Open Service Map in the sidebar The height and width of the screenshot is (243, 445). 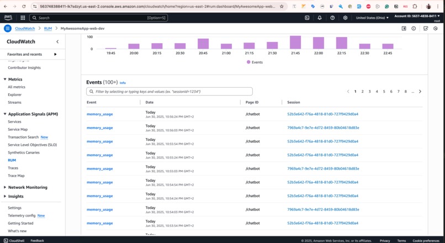coord(18,129)
